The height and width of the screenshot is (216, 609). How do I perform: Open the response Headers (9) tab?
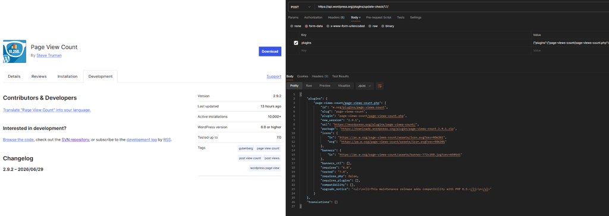(320, 77)
